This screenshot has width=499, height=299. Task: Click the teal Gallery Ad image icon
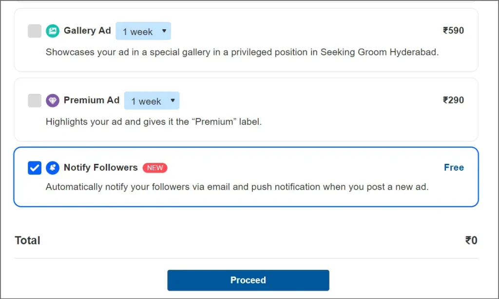tap(53, 31)
